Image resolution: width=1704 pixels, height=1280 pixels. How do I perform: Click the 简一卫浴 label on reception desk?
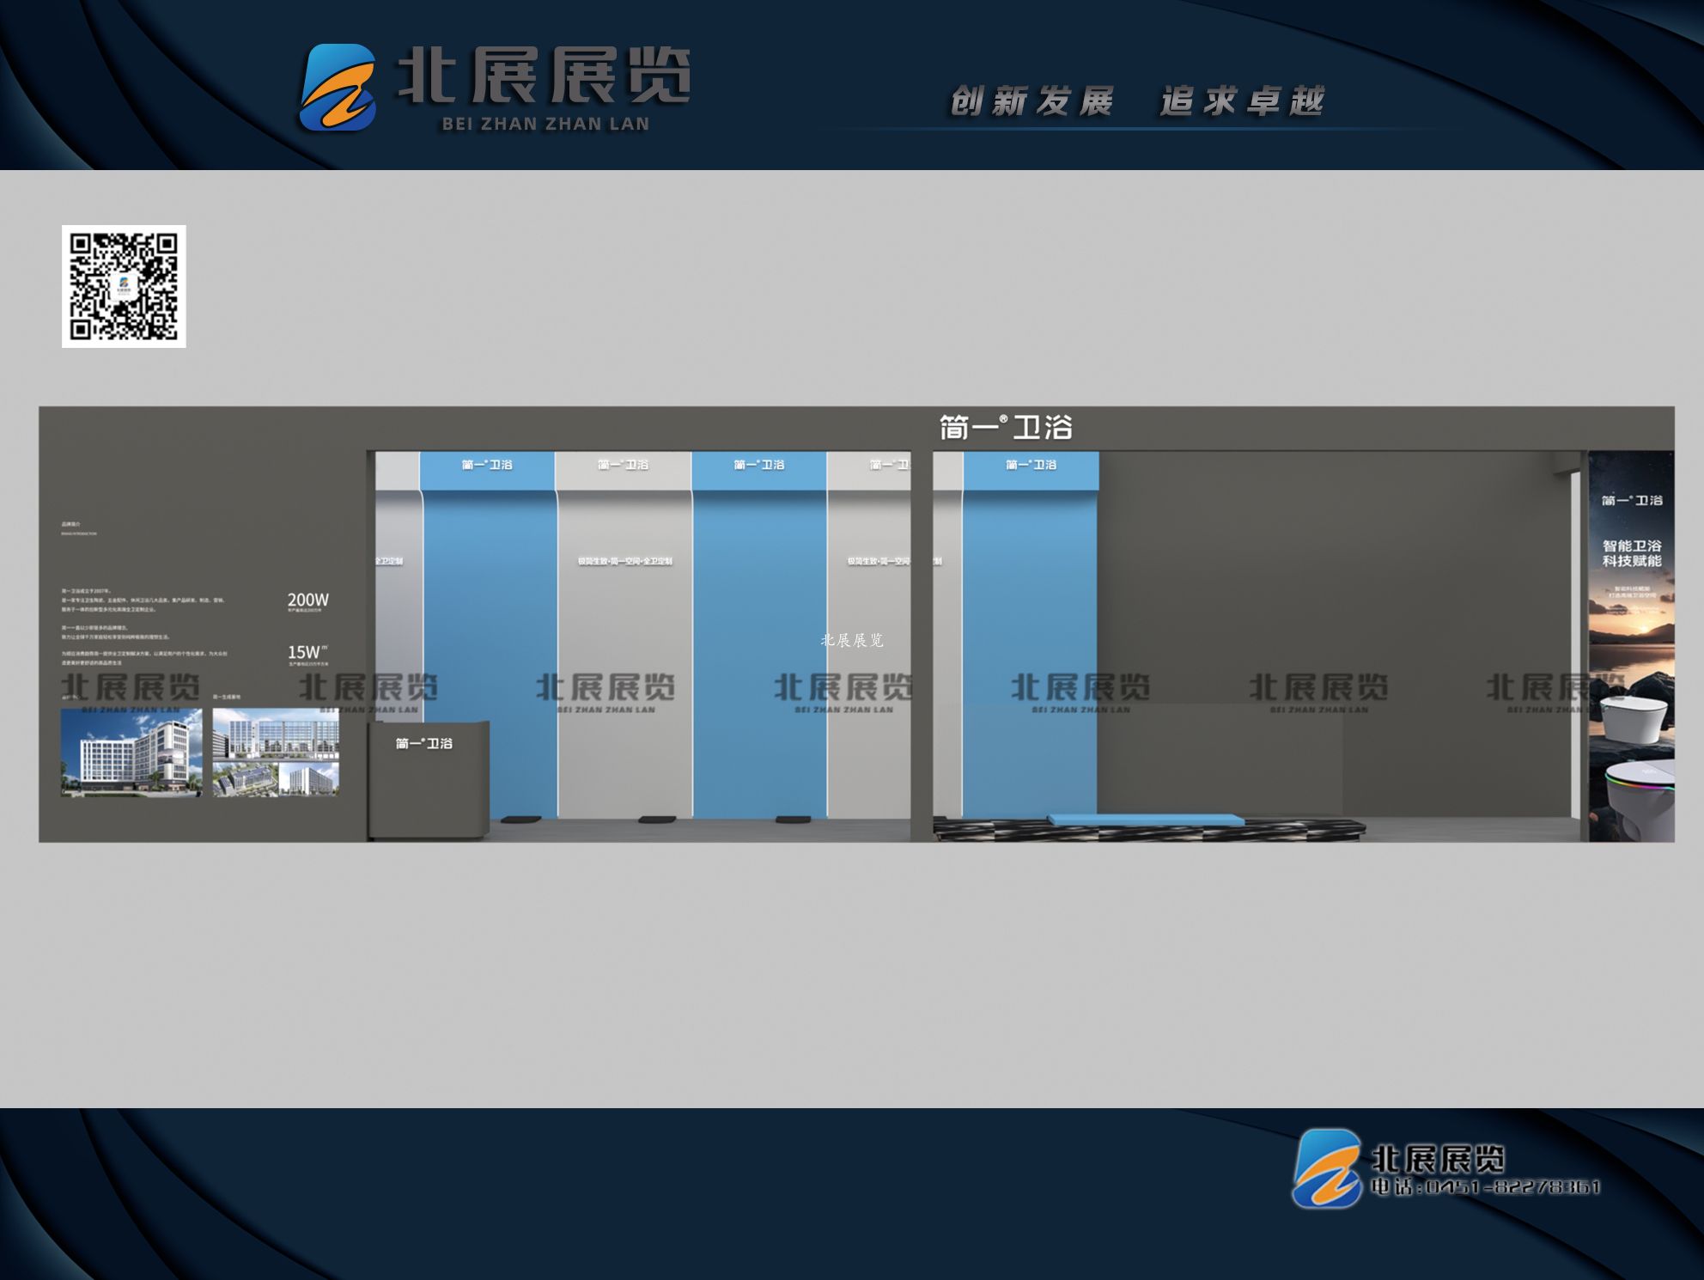(x=423, y=743)
